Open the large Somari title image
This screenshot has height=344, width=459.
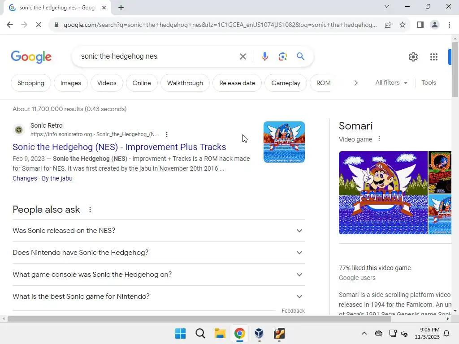[x=383, y=193]
